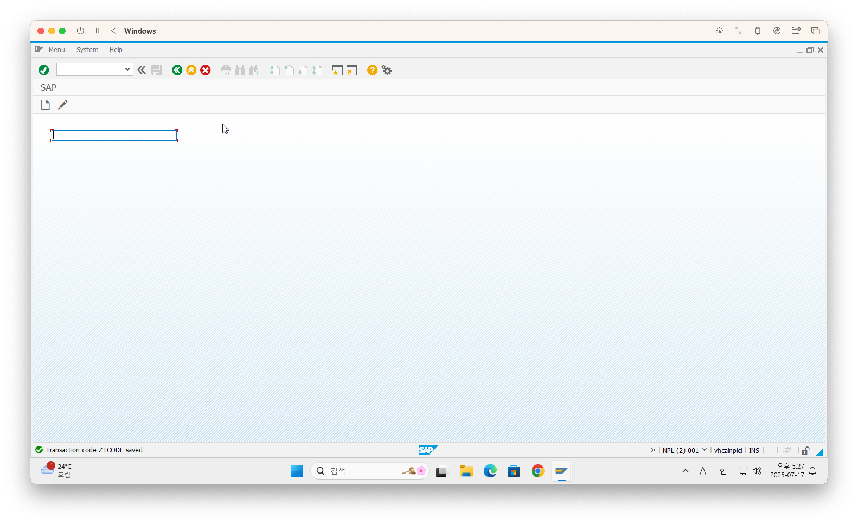Open clock showing 2025-07-17

point(787,470)
